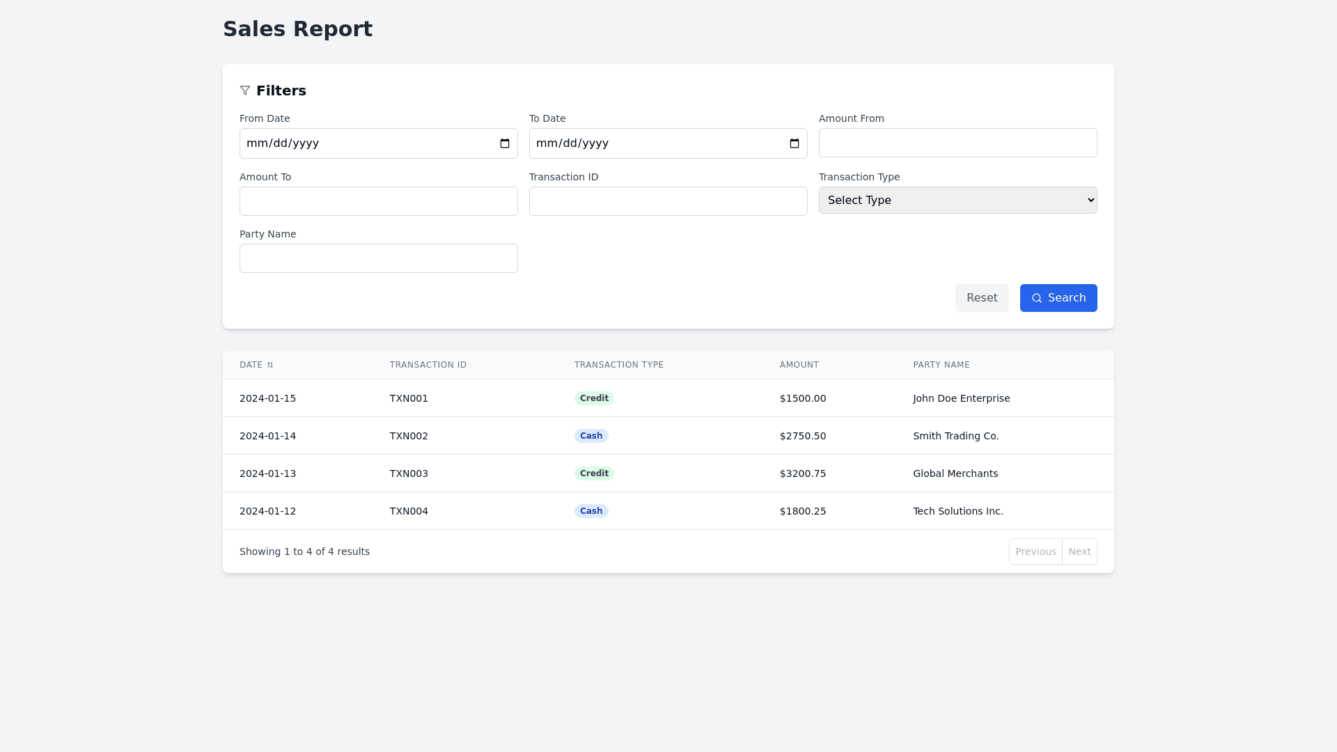The height and width of the screenshot is (752, 1337).
Task: Click the Cash badge on TXN002 row
Action: (x=591, y=436)
